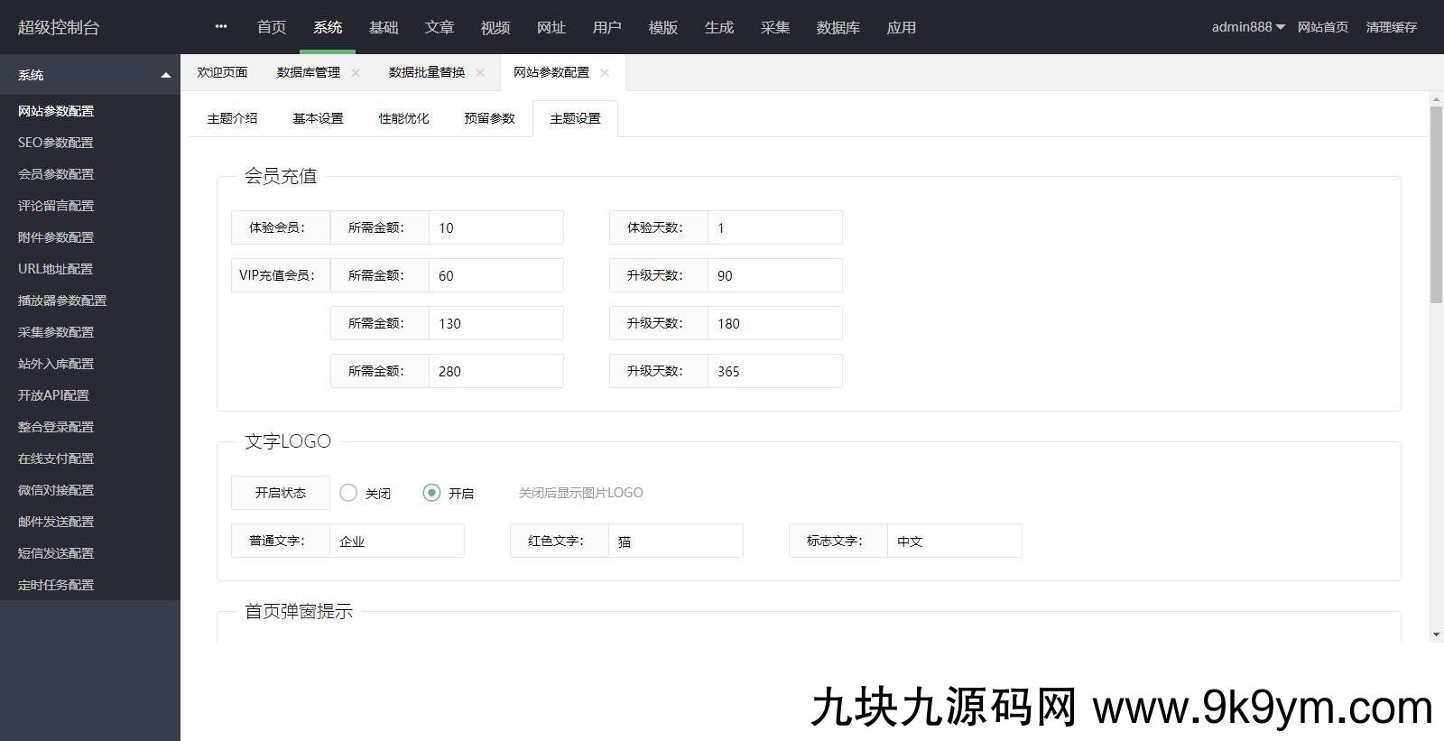Go to 网站首页 link

(x=1322, y=27)
